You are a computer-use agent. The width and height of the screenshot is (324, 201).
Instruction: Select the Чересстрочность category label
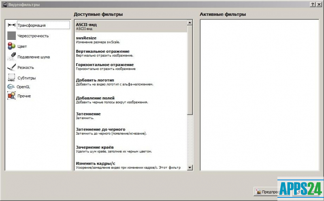pos(33,36)
